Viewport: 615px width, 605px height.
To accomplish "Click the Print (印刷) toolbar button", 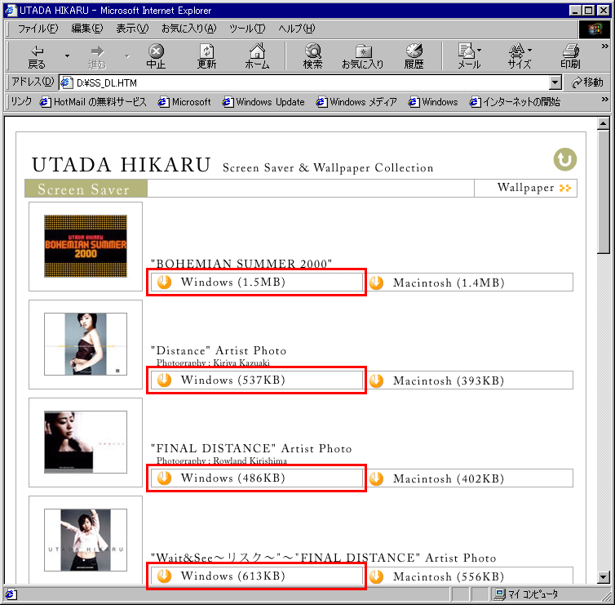I will pyautogui.click(x=570, y=56).
